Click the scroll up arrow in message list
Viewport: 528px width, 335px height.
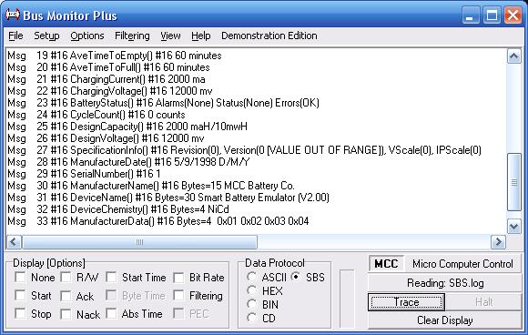pos(513,56)
